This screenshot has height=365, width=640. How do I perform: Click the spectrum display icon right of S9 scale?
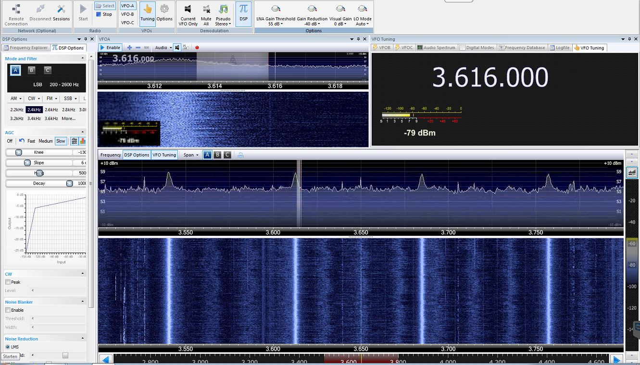(632, 171)
